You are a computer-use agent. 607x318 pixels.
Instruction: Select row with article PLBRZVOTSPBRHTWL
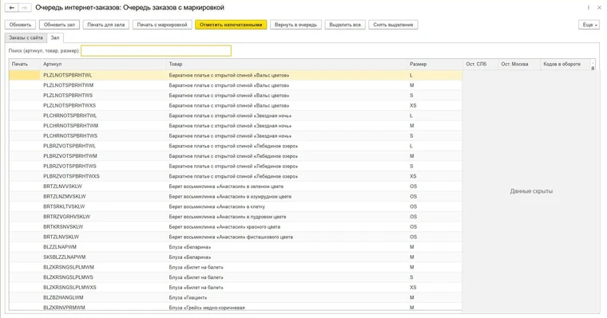coord(236,146)
